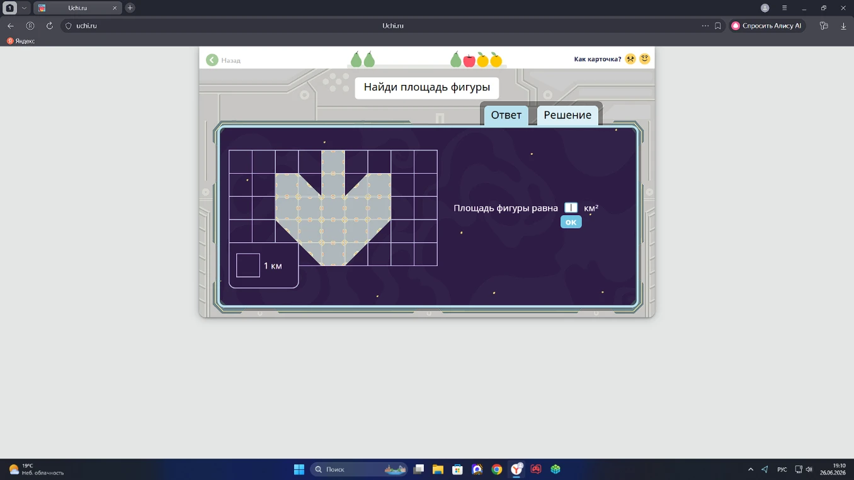Click the location arrow tray icon
The width and height of the screenshot is (854, 480).
pos(765,469)
